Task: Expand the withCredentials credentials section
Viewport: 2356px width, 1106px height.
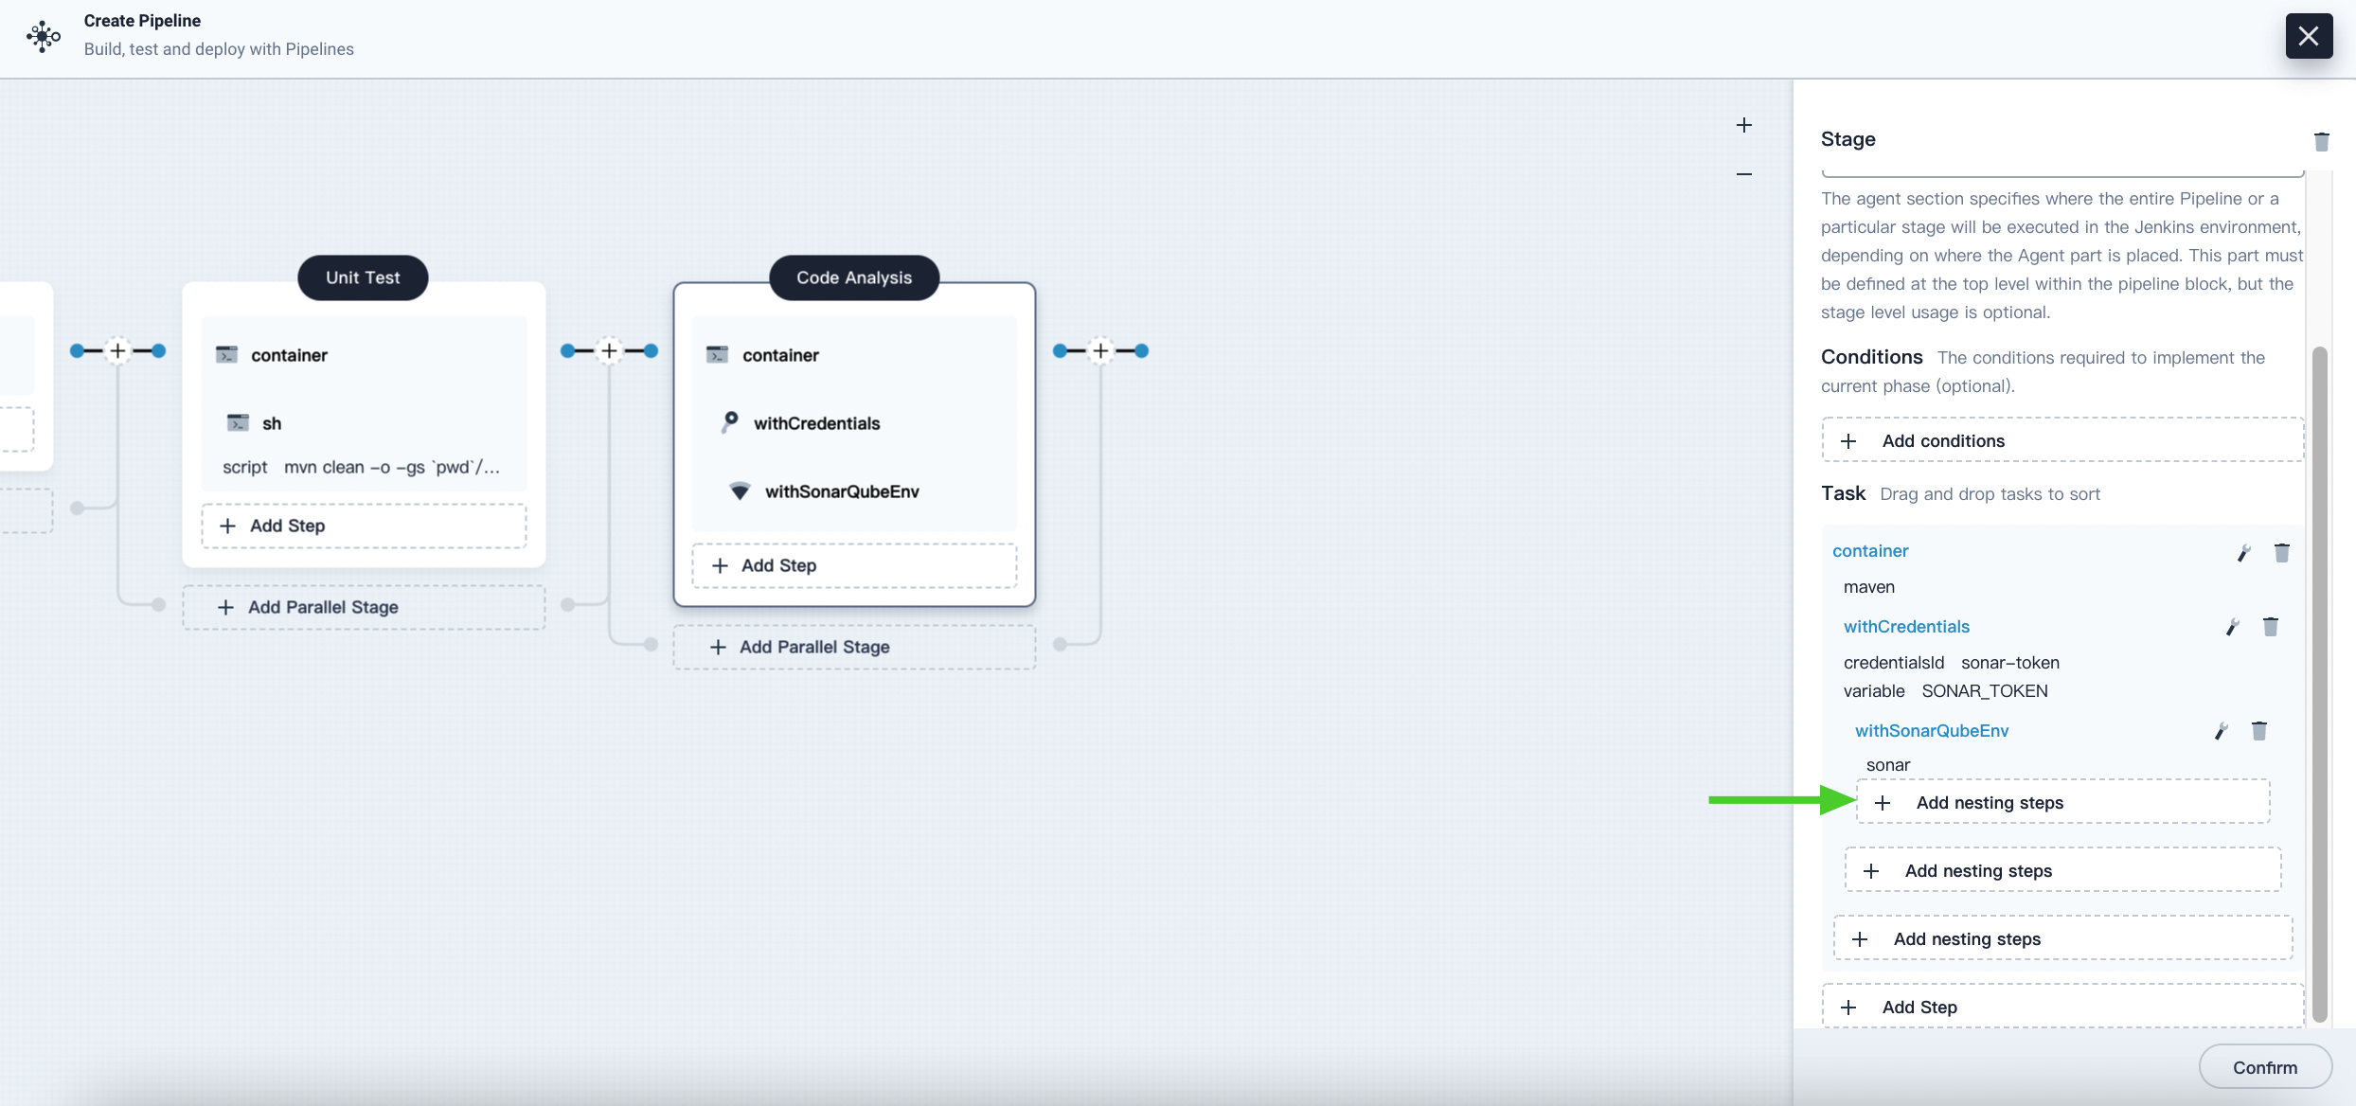Action: [x=1907, y=625]
